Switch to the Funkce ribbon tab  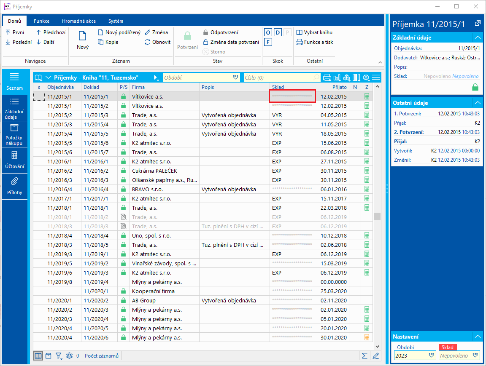click(x=41, y=21)
